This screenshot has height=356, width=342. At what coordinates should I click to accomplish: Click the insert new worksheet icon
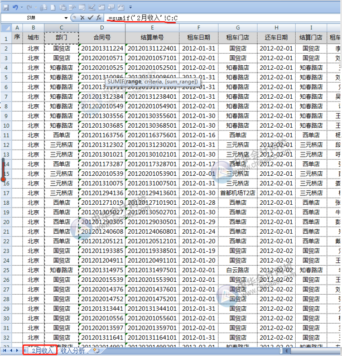pos(97,351)
